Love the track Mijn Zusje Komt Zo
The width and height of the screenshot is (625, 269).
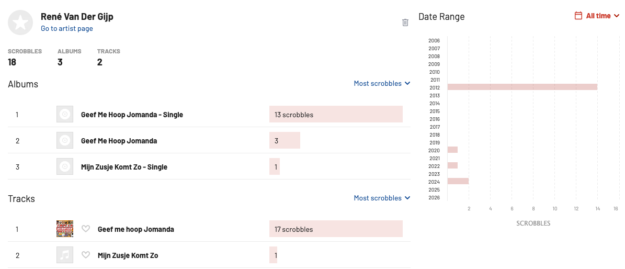pyautogui.click(x=86, y=255)
